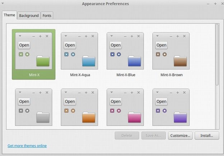The width and height of the screenshot is (224, 156).
Task: Open the window menu arrow in title bar
Action: (x=3, y=4)
